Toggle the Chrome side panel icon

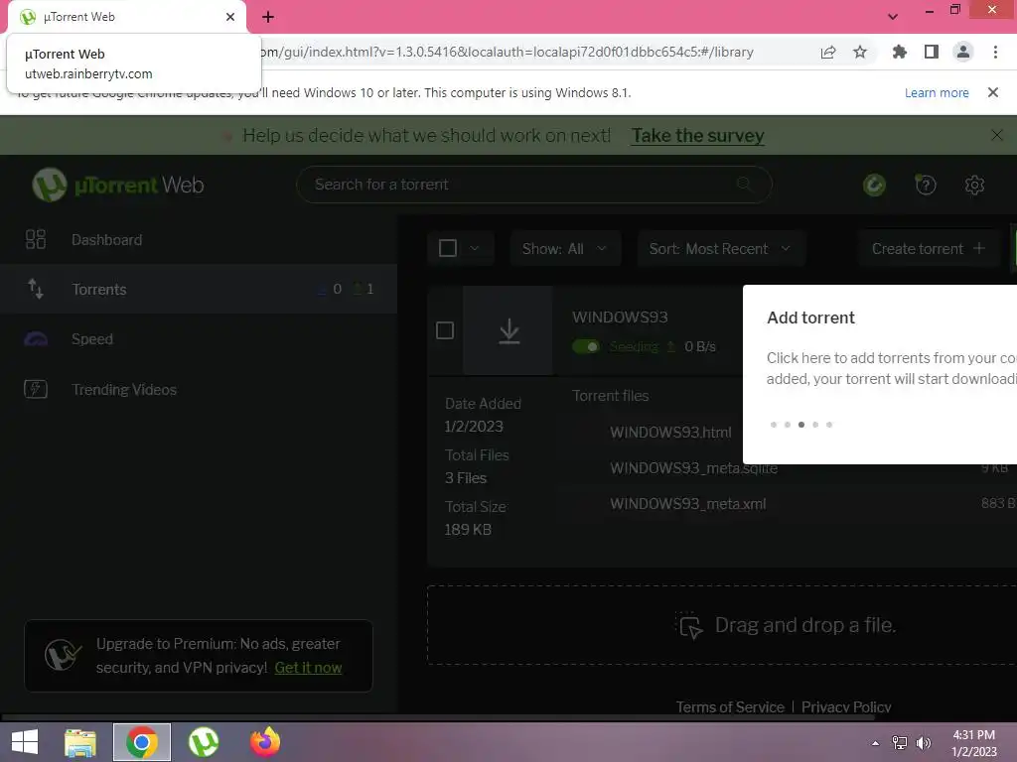click(932, 52)
